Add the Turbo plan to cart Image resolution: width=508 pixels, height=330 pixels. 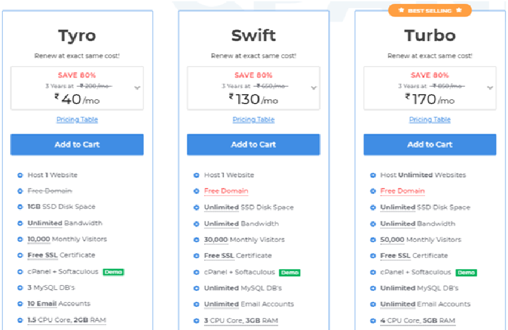pos(430,145)
